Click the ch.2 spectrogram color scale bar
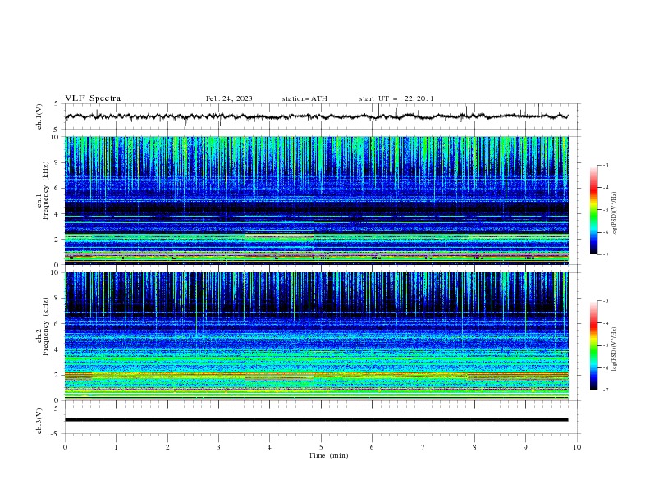 [593, 345]
